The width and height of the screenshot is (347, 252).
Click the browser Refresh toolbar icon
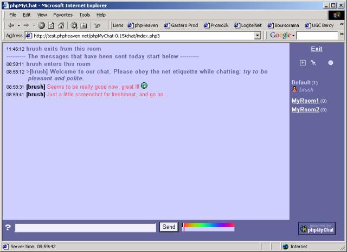coord(51,25)
